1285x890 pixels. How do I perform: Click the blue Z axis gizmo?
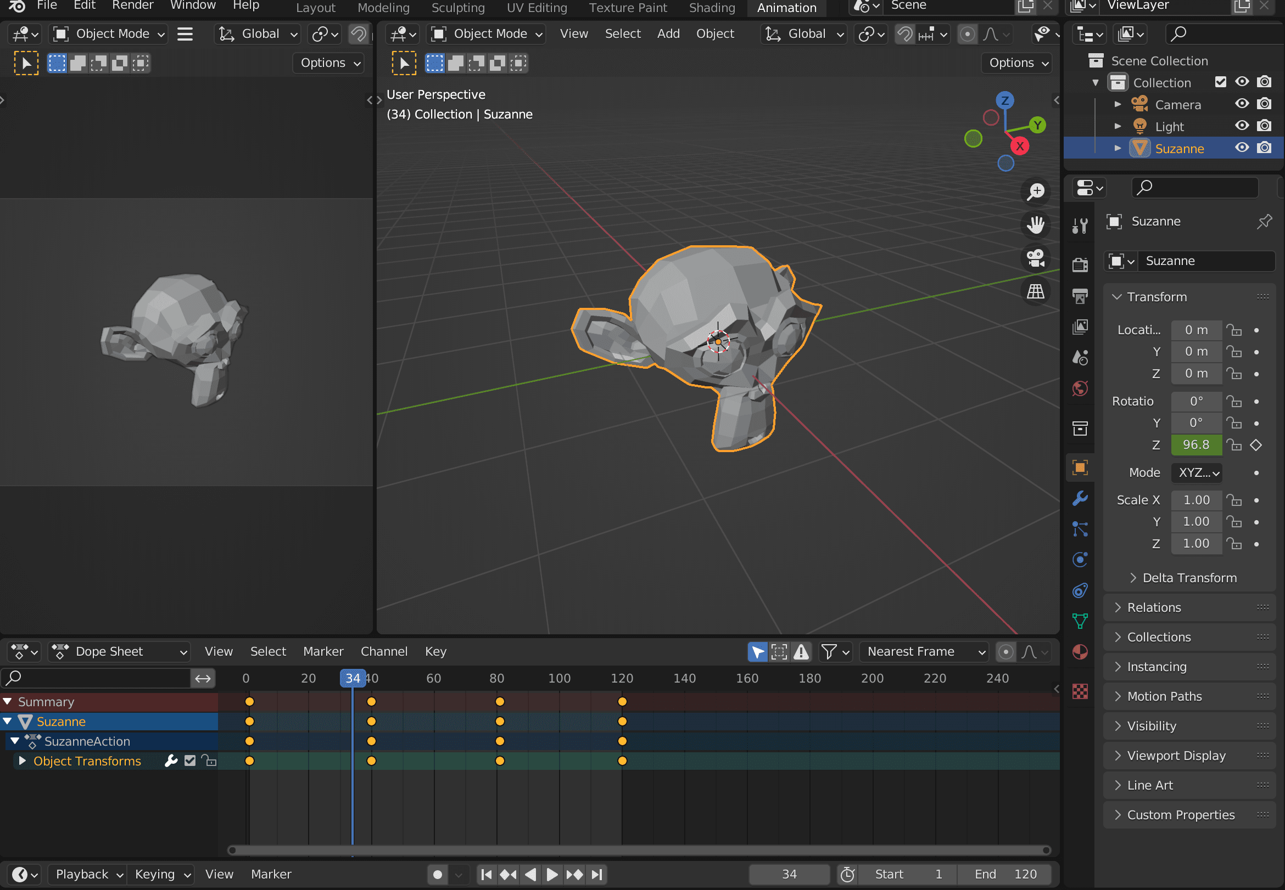point(1004,100)
